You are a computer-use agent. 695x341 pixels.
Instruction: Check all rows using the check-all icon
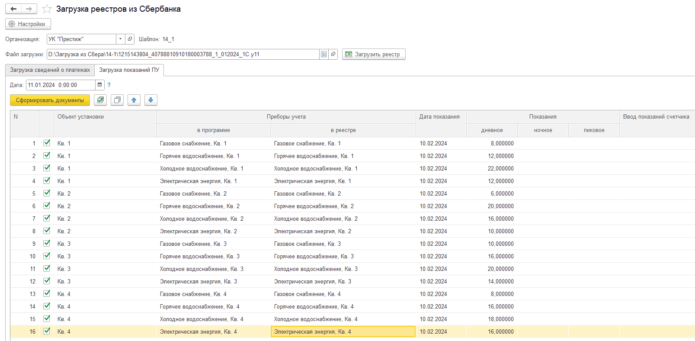[x=100, y=100]
